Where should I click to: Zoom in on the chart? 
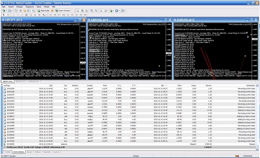tap(92, 11)
